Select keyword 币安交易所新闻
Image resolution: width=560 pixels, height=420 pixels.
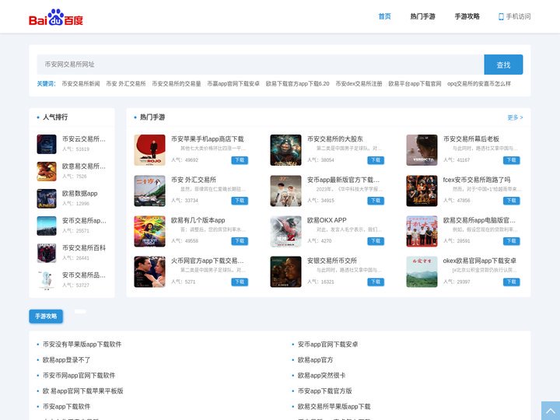tap(81, 83)
